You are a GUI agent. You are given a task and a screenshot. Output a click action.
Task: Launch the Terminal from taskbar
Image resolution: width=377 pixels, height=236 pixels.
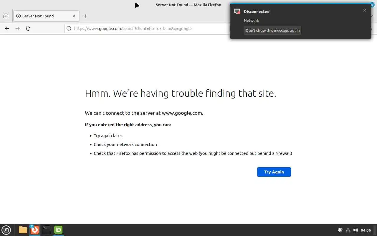[x=46, y=230]
